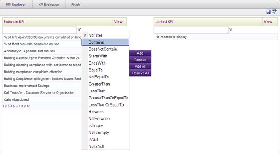Open Potential KPI filter funnel icon
Viewport: 280px width, 154px height.
click(x=79, y=30)
